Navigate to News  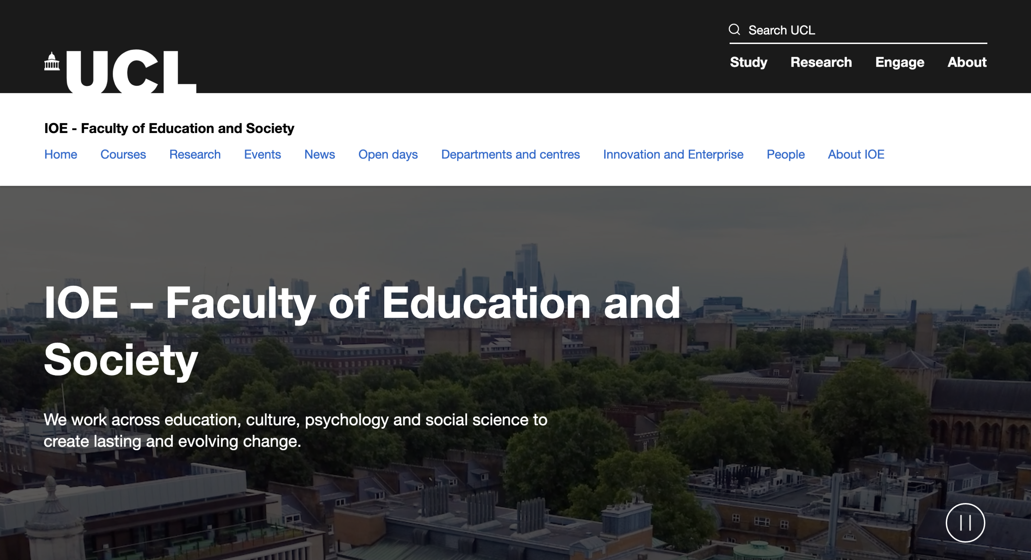tap(319, 154)
